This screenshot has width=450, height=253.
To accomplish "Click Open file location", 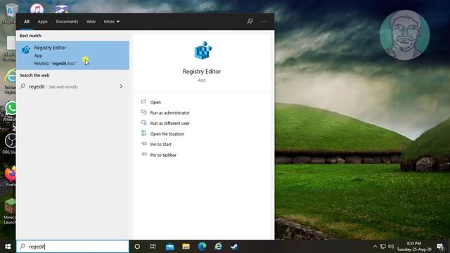I will pyautogui.click(x=167, y=134).
